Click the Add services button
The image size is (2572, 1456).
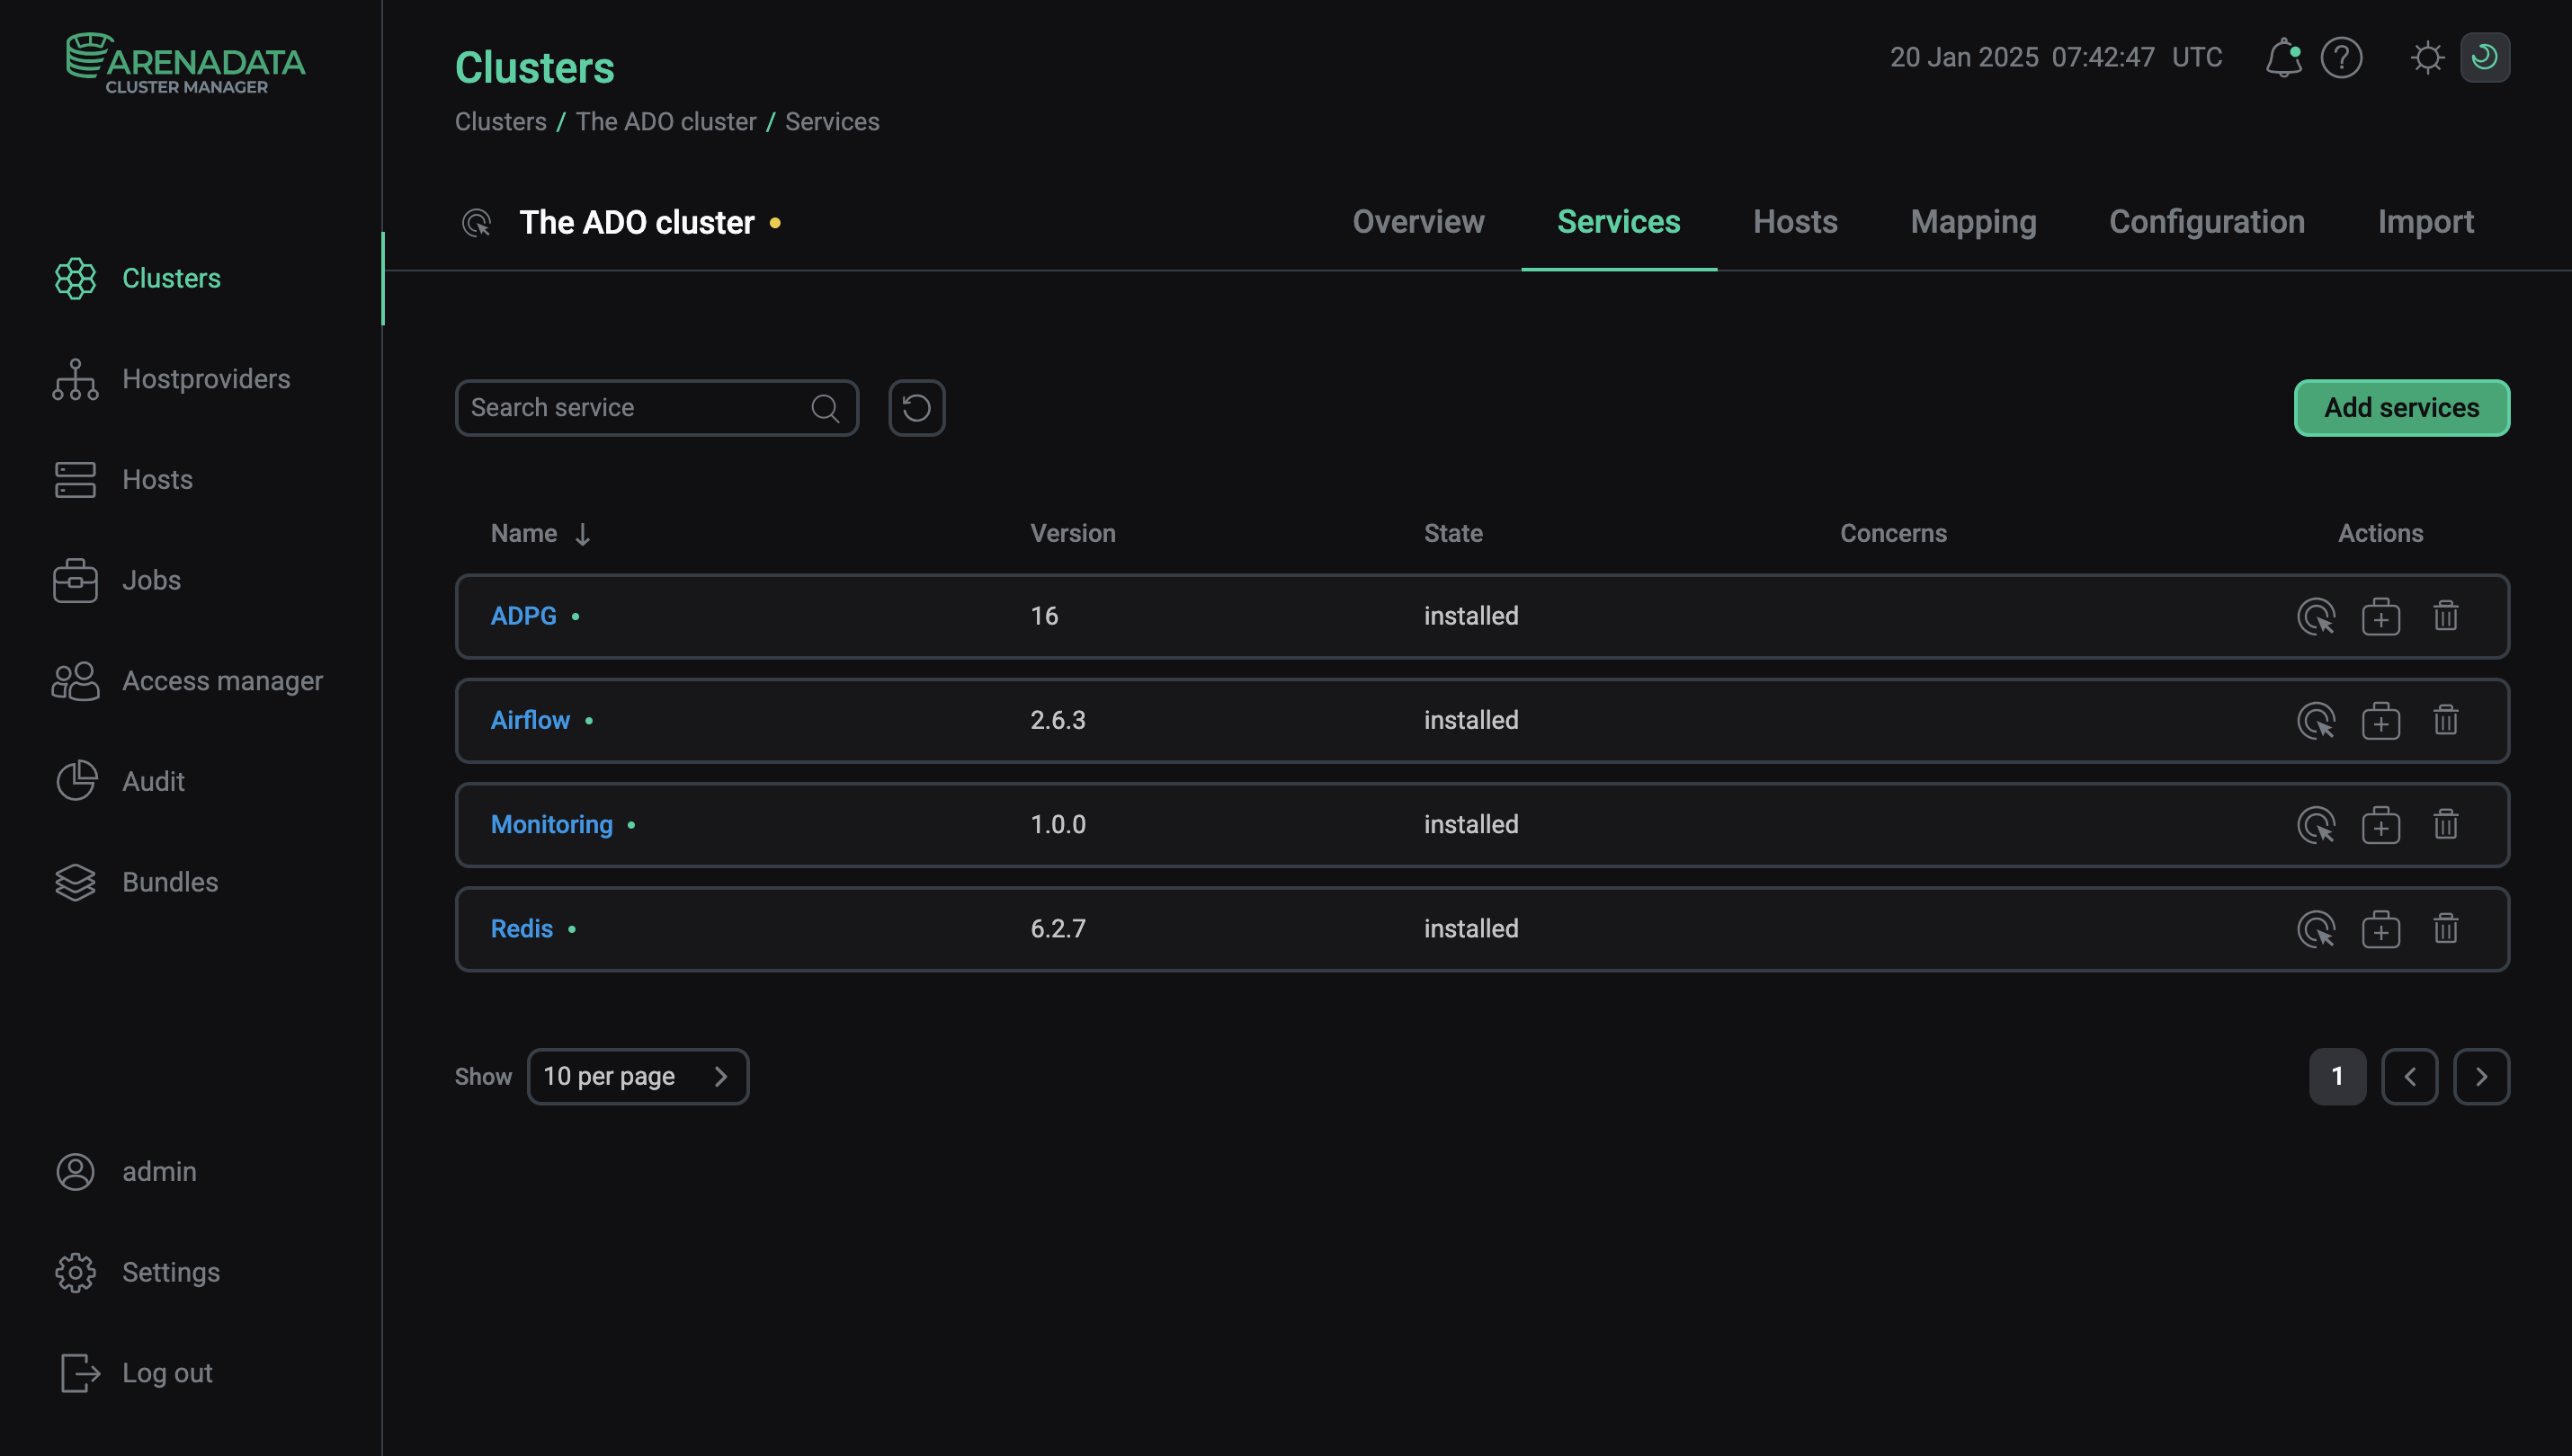click(x=2401, y=408)
